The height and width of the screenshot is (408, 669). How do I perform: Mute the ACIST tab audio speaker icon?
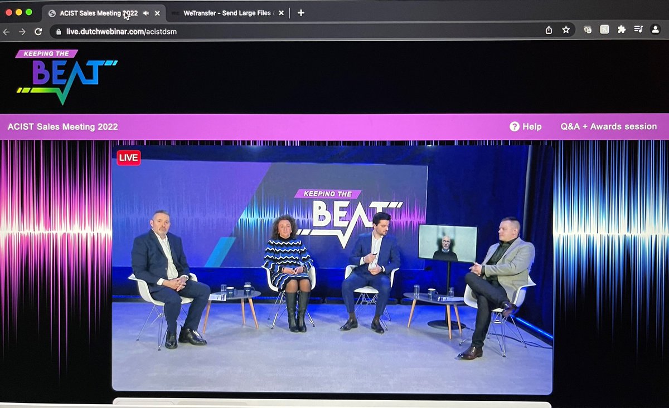pyautogui.click(x=146, y=13)
